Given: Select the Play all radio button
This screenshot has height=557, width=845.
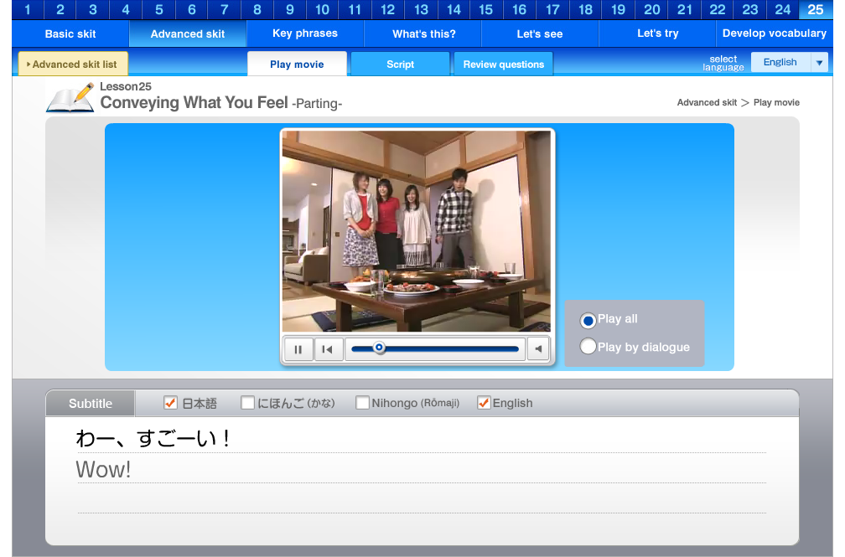Looking at the screenshot, I should (x=588, y=320).
